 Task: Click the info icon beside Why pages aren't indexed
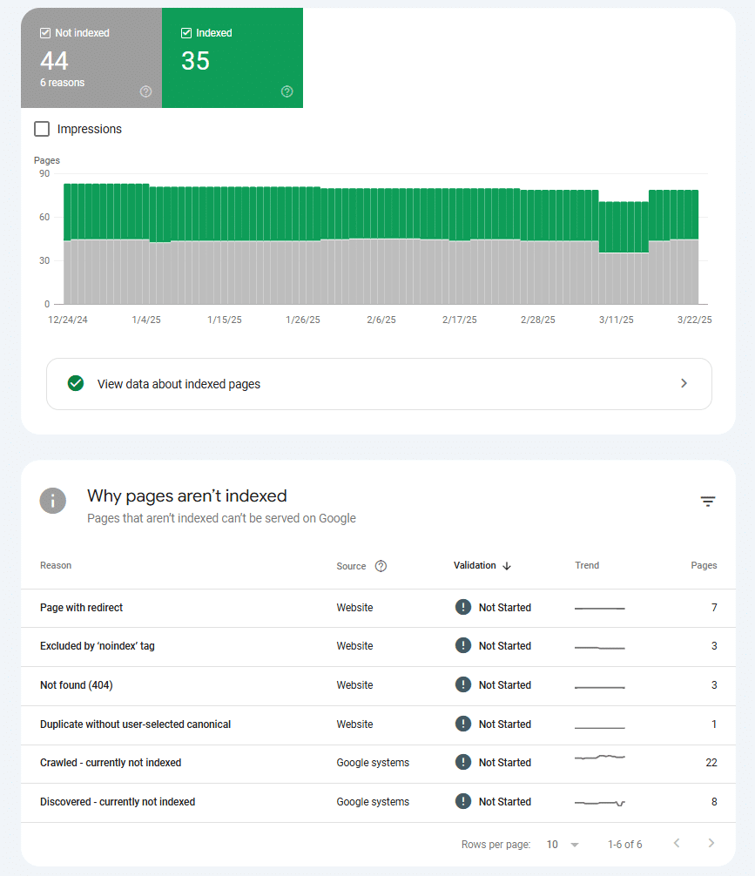(x=53, y=501)
